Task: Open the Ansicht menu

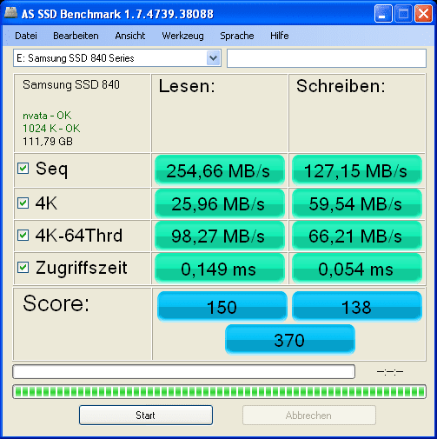Action: pos(130,36)
